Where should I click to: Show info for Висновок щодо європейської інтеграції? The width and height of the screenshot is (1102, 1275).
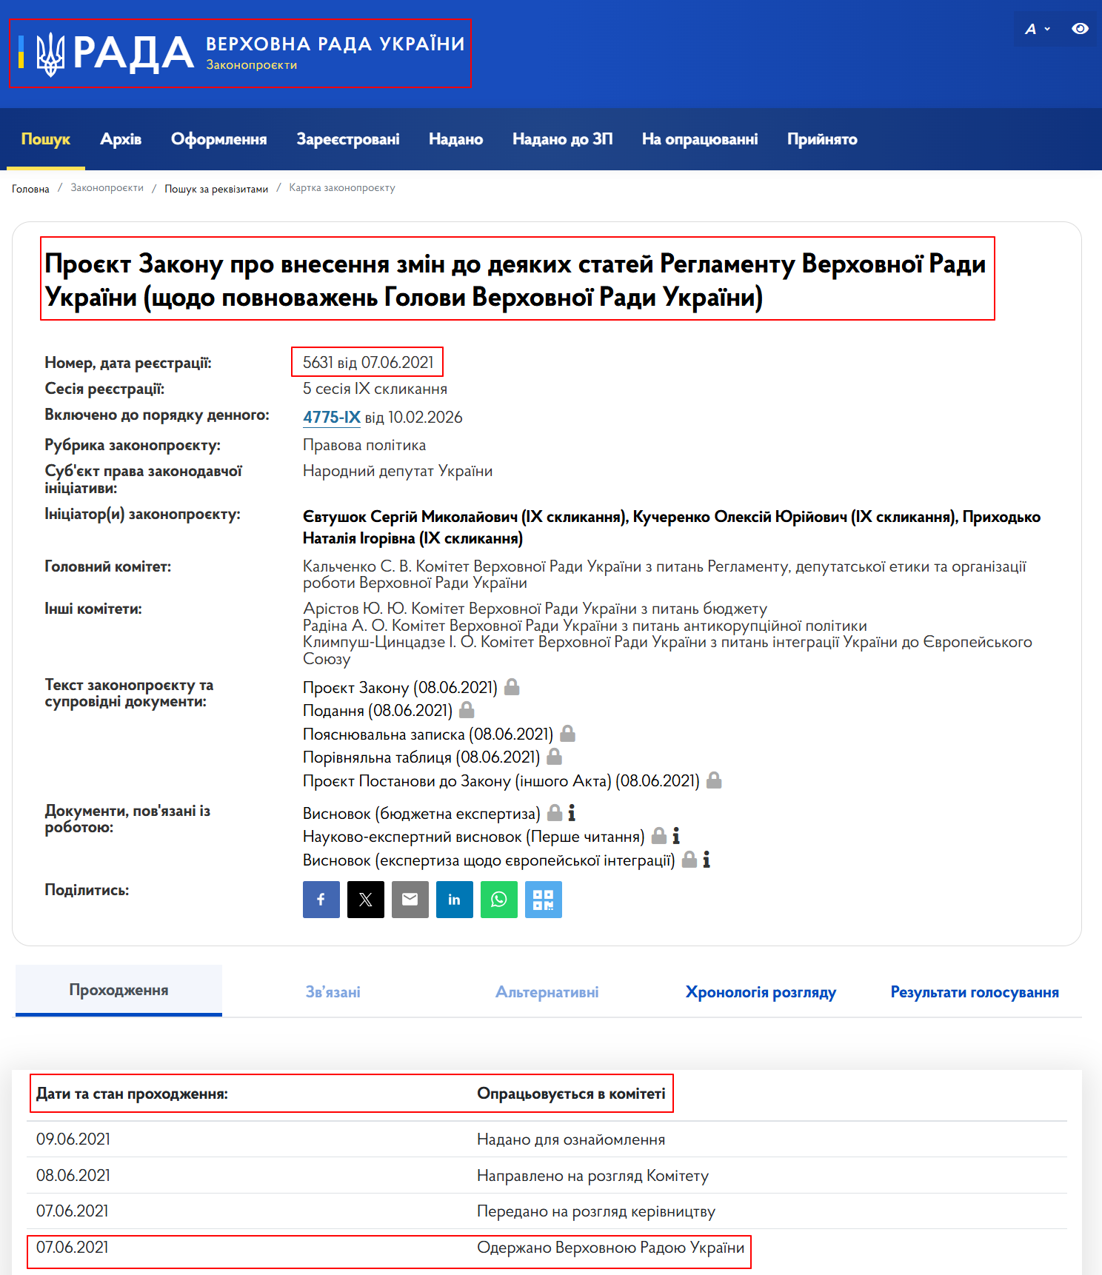(x=707, y=860)
